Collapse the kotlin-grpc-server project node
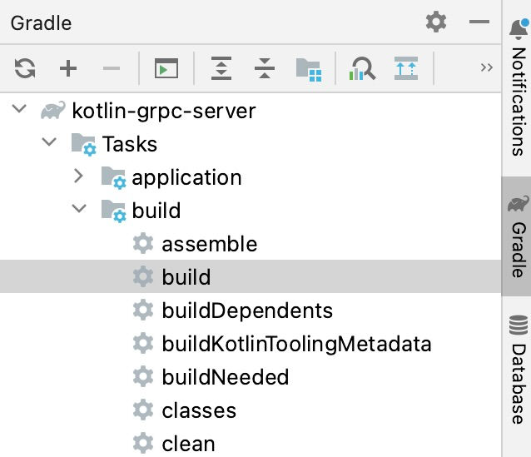The width and height of the screenshot is (531, 457). tap(19, 109)
